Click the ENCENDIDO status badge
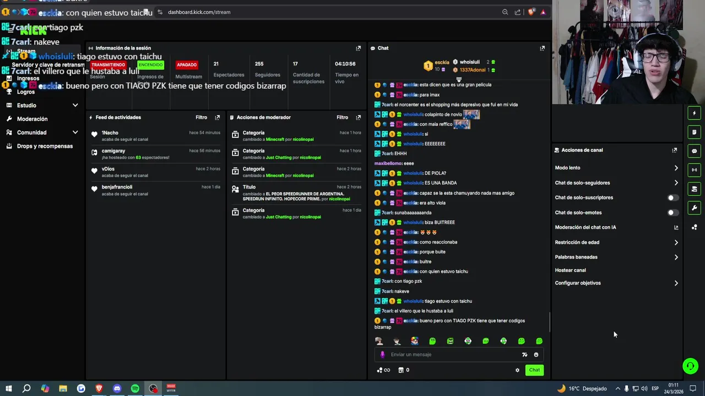The image size is (705, 396). 150,65
